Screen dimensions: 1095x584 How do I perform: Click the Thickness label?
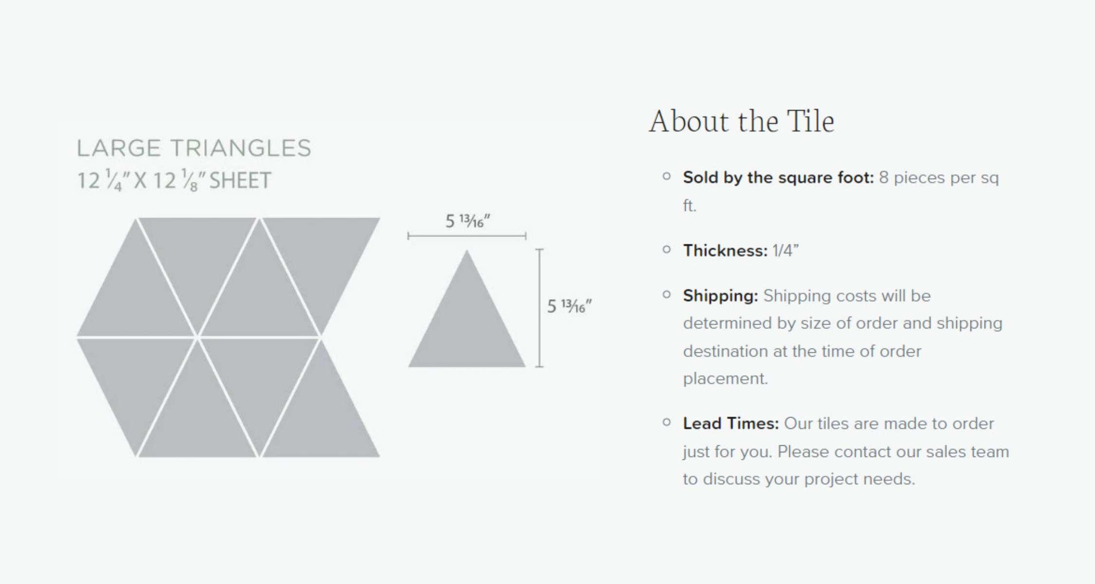click(x=725, y=251)
